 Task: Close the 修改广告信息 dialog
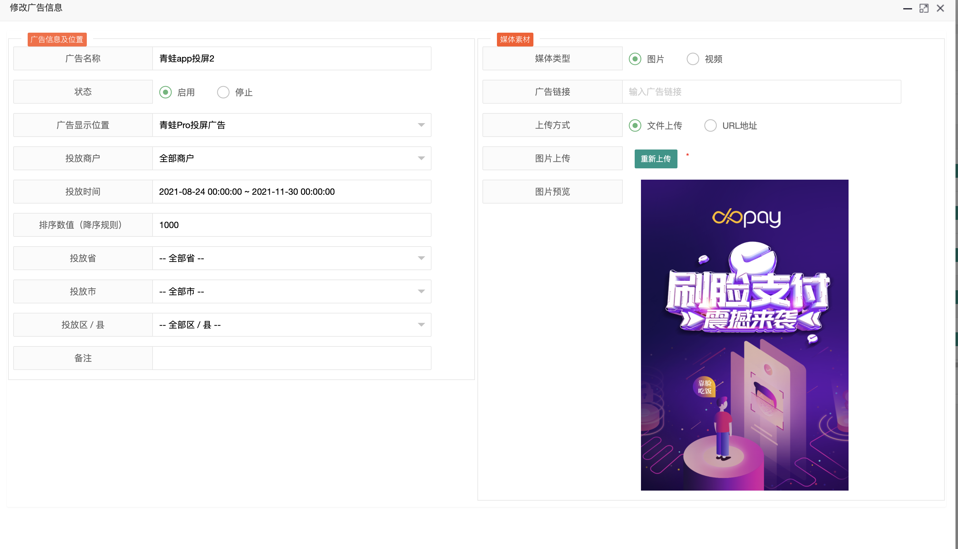[940, 8]
